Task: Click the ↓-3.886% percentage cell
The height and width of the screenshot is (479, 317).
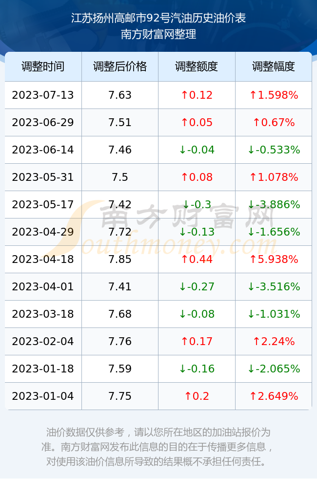Action: point(274,204)
